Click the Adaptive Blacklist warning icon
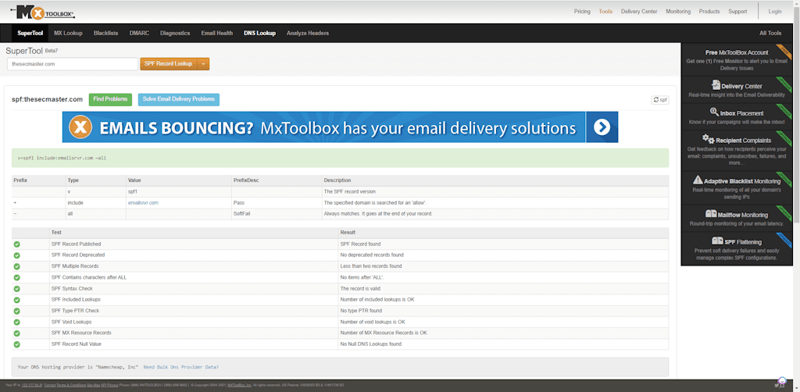This screenshot has width=800, height=392. [x=698, y=180]
